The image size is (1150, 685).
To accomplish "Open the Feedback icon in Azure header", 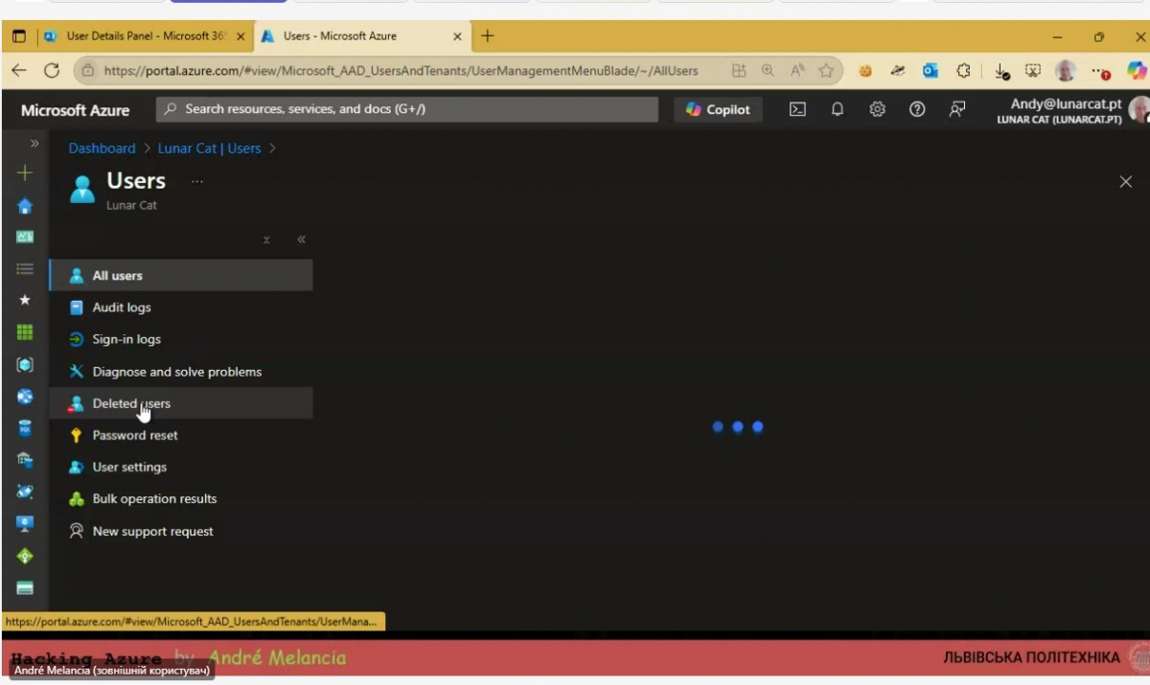I will pos(956,109).
